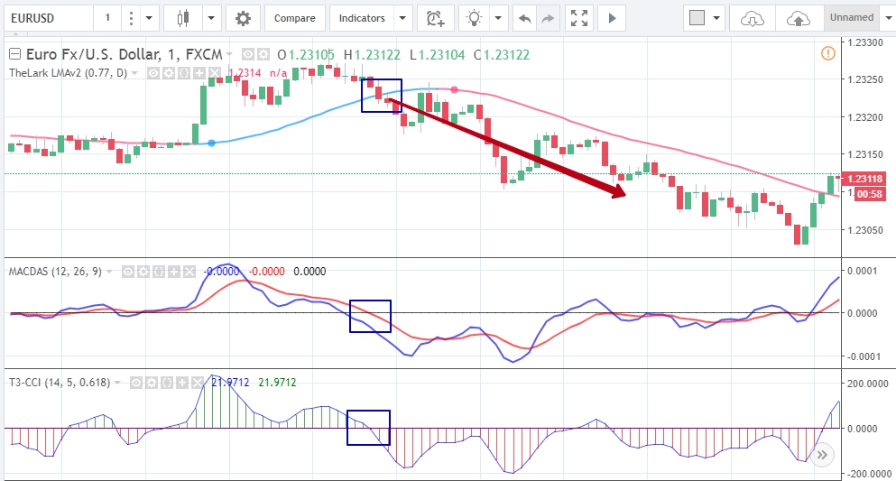Select the single-chart layout square button
The height and width of the screenshot is (481, 896).
pyautogui.click(x=697, y=18)
